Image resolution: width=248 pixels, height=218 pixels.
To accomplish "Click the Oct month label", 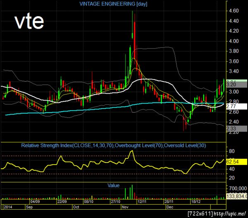I will click(x=76, y=207).
